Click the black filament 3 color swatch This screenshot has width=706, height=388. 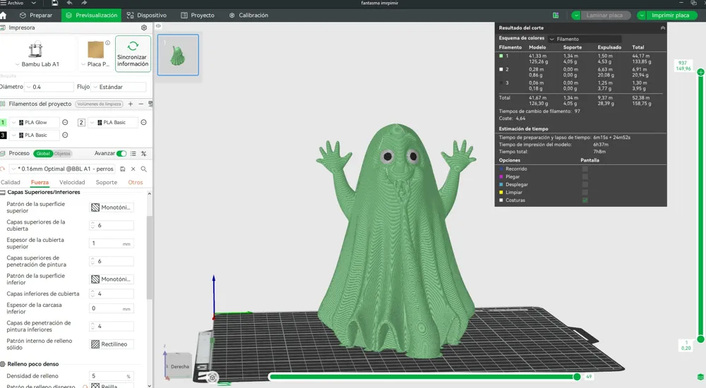[x=3, y=135]
